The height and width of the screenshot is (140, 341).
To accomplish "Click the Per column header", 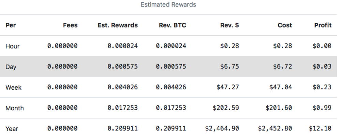I will pyautogui.click(x=11, y=25).
